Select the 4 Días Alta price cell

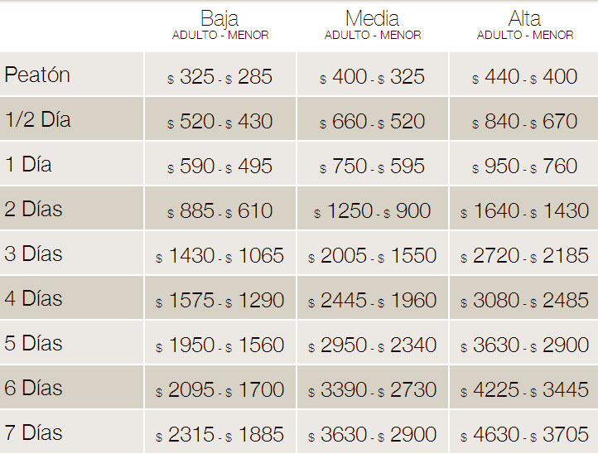pos(525,301)
